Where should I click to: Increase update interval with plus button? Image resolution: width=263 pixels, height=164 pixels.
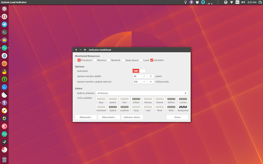click(151, 82)
